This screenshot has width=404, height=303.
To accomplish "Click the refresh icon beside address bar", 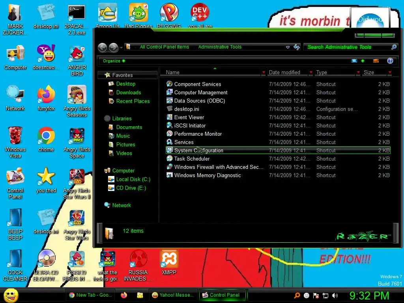I will click(297, 47).
